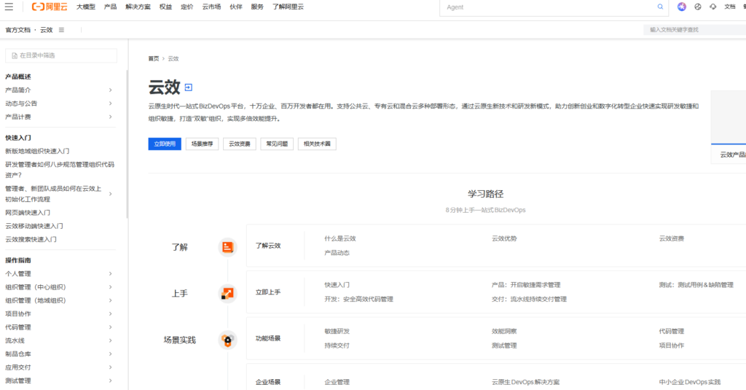Open 网页端快速入门 in sidebar
Screen dimensions: 746x390
click(x=28, y=212)
